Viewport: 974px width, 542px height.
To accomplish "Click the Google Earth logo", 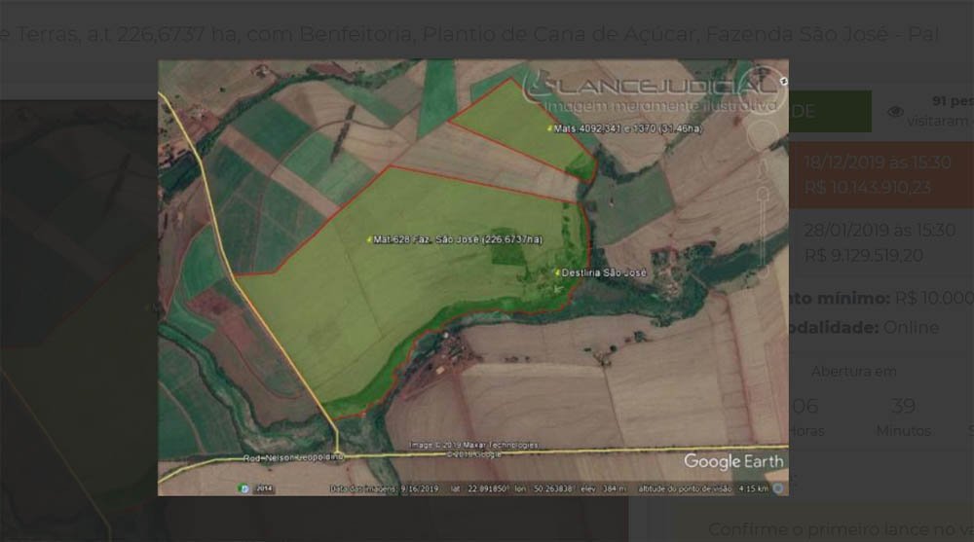I will [x=732, y=461].
